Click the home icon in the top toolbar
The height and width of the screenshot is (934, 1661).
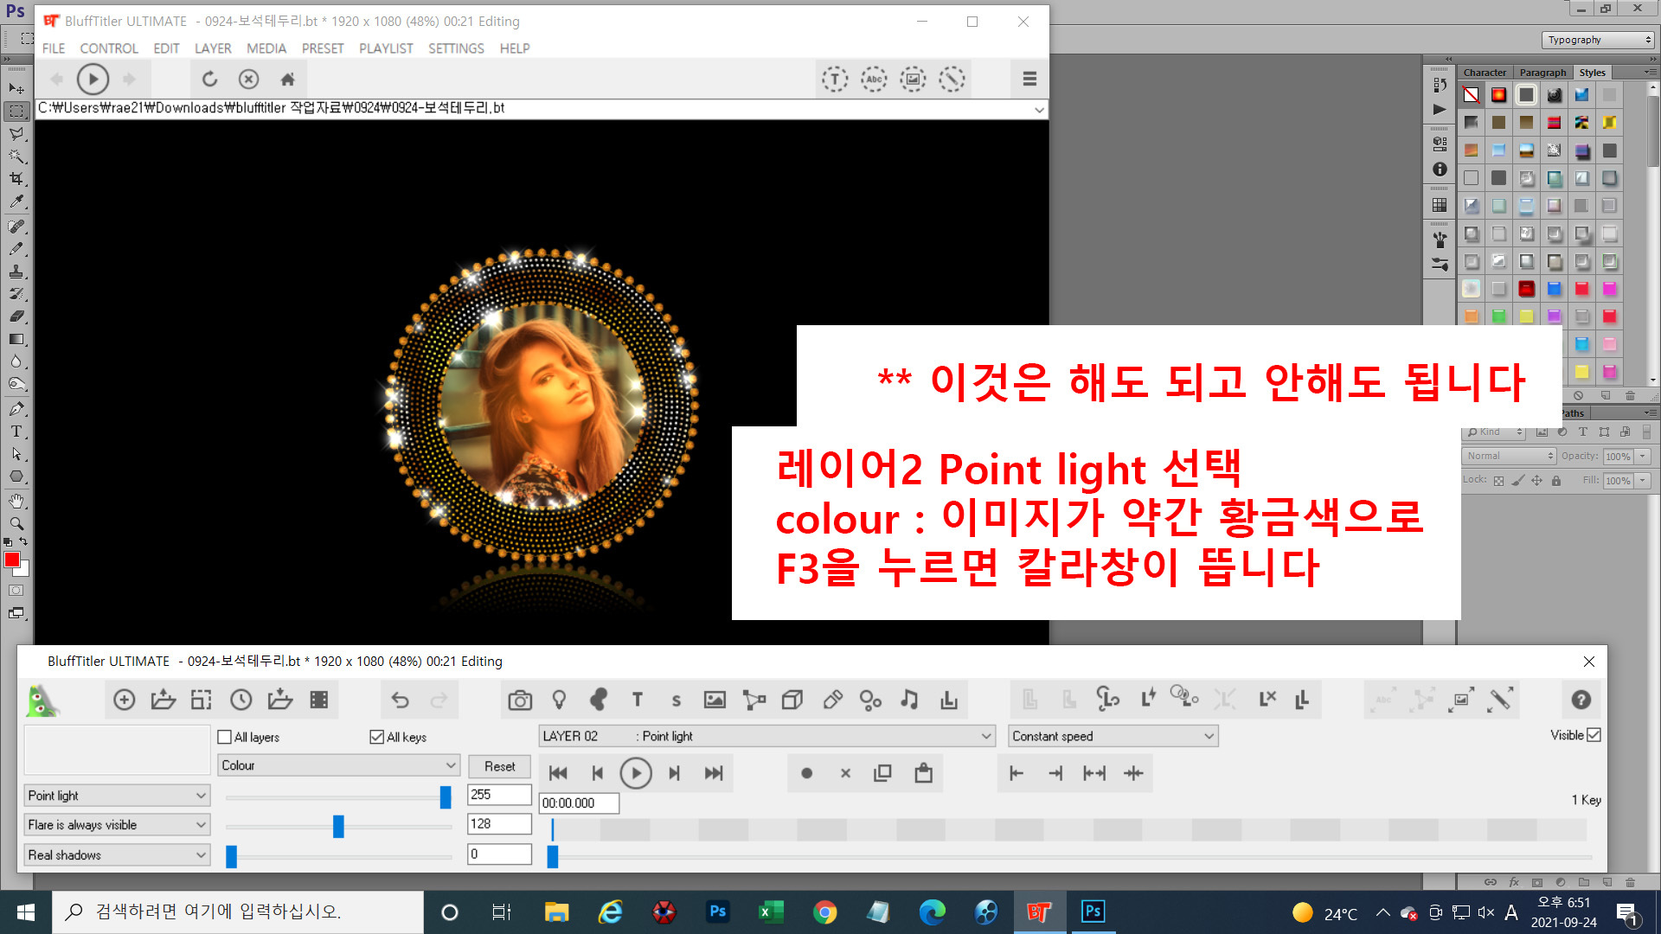tap(288, 80)
